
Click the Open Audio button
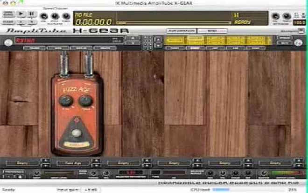click(x=8, y=14)
